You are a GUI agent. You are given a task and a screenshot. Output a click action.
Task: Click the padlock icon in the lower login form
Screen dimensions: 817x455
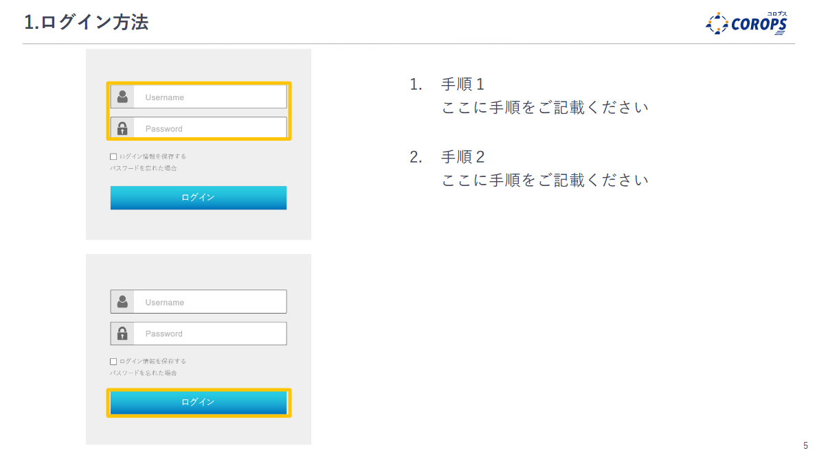click(x=122, y=334)
